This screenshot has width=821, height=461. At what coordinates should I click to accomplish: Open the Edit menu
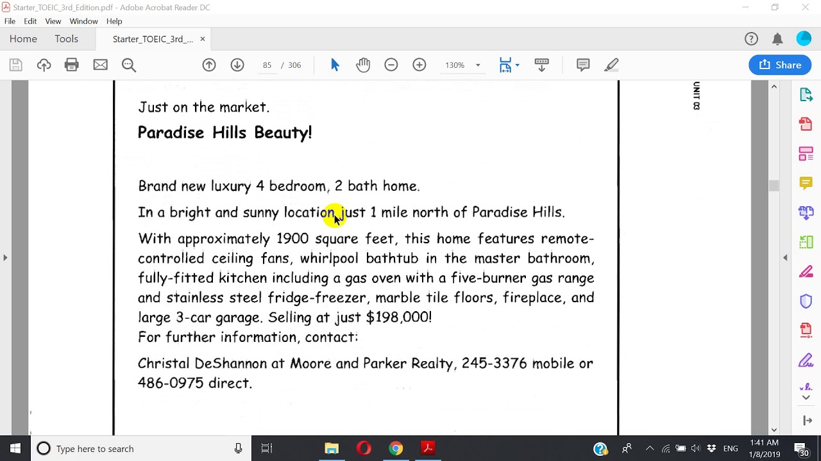tap(30, 21)
